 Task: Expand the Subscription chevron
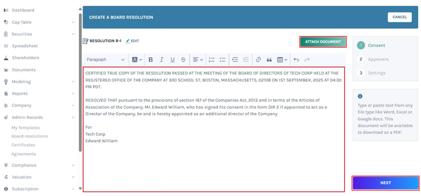click(x=73, y=189)
